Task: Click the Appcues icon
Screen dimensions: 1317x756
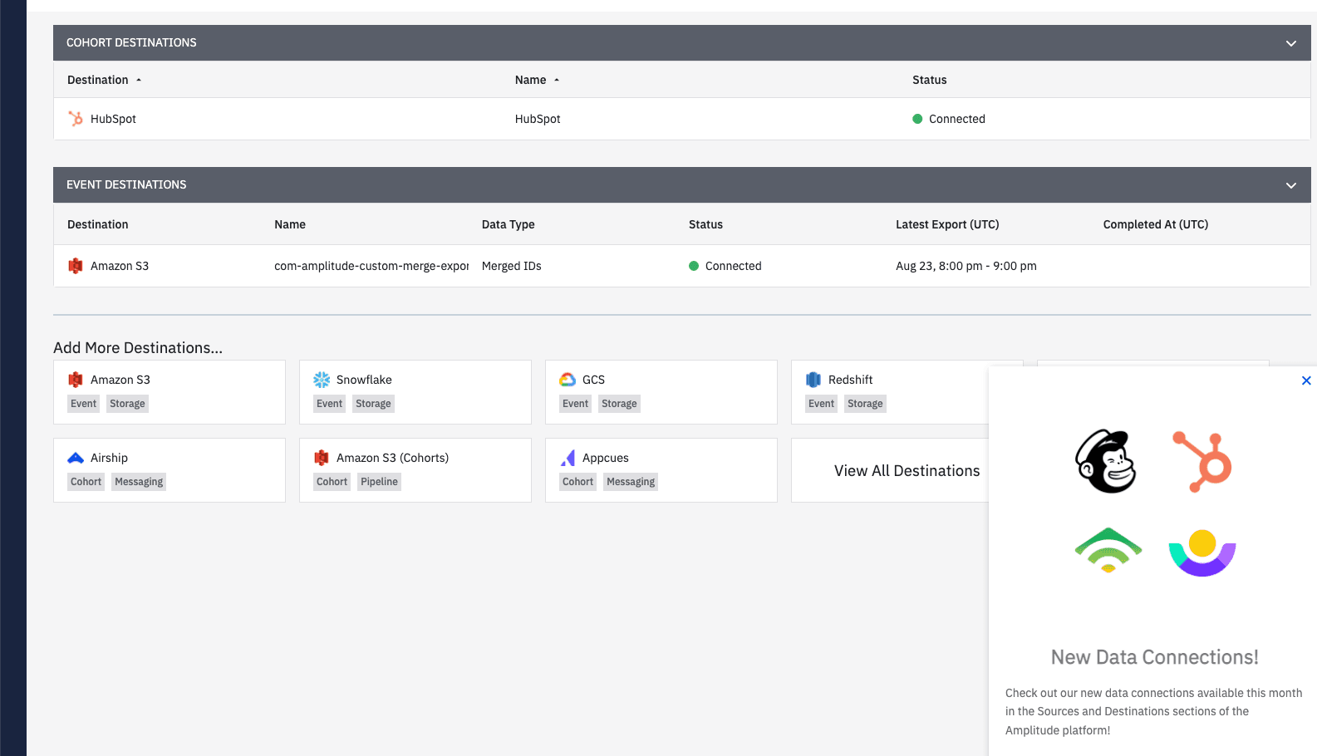Action: [568, 458]
